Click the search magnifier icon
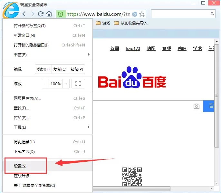221x193 pixels. 212,14
